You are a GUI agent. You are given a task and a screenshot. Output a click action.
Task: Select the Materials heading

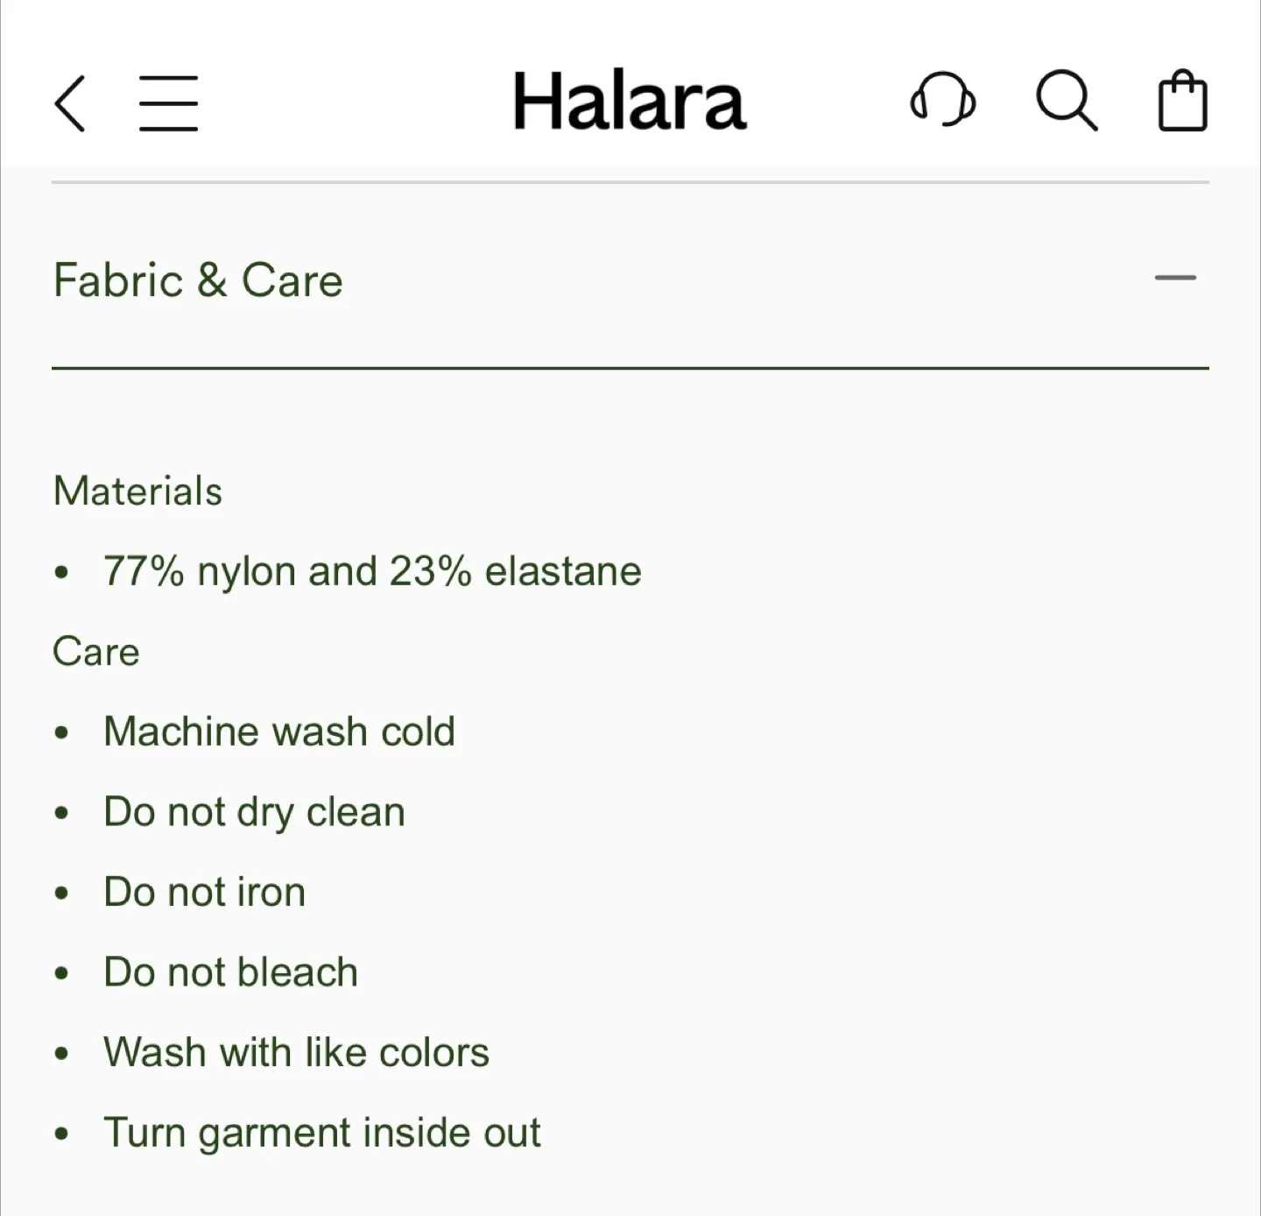[137, 491]
